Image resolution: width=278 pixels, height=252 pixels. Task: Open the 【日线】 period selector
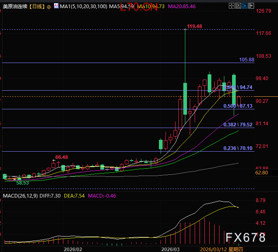[x=37, y=7]
